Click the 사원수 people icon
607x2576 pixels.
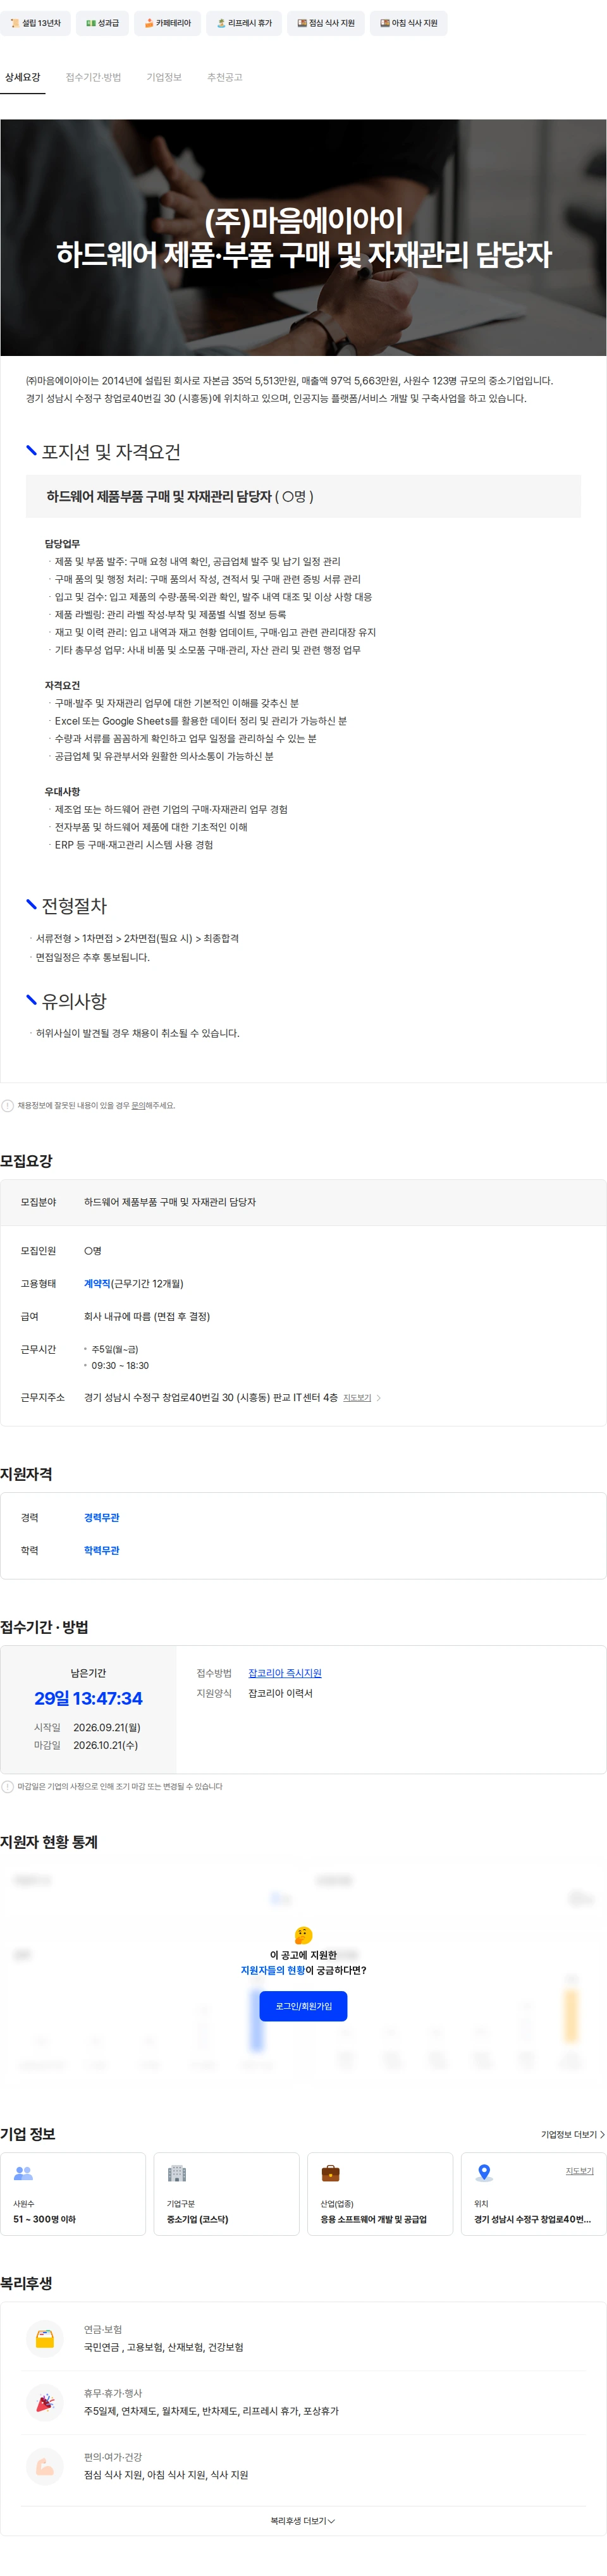[x=23, y=2173]
